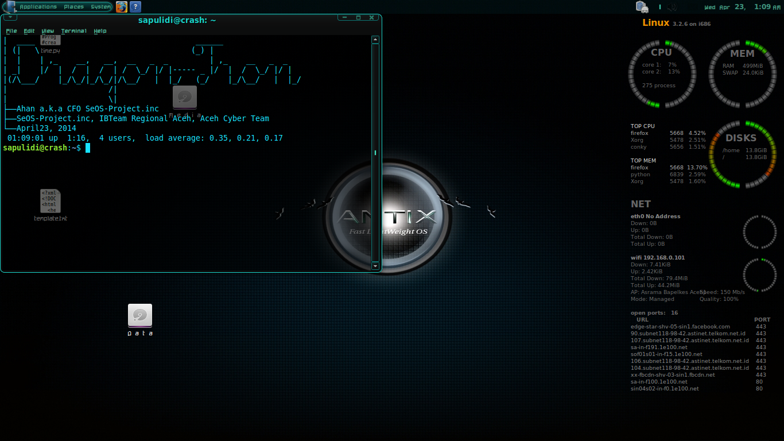
Task: Launch Firefox from the top panel
Action: click(x=122, y=7)
